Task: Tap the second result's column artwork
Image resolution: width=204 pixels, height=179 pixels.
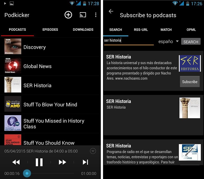Action: tap(190, 108)
